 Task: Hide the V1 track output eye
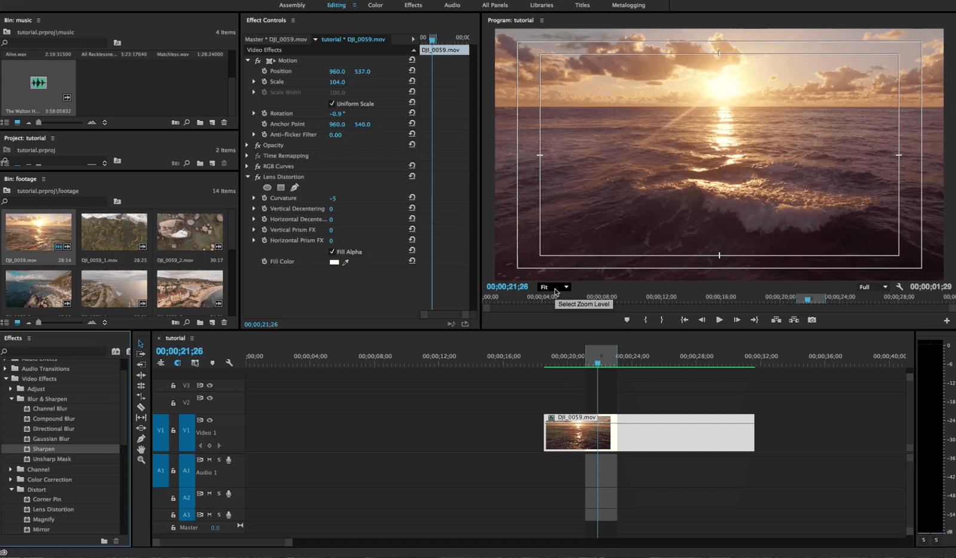[x=210, y=420]
